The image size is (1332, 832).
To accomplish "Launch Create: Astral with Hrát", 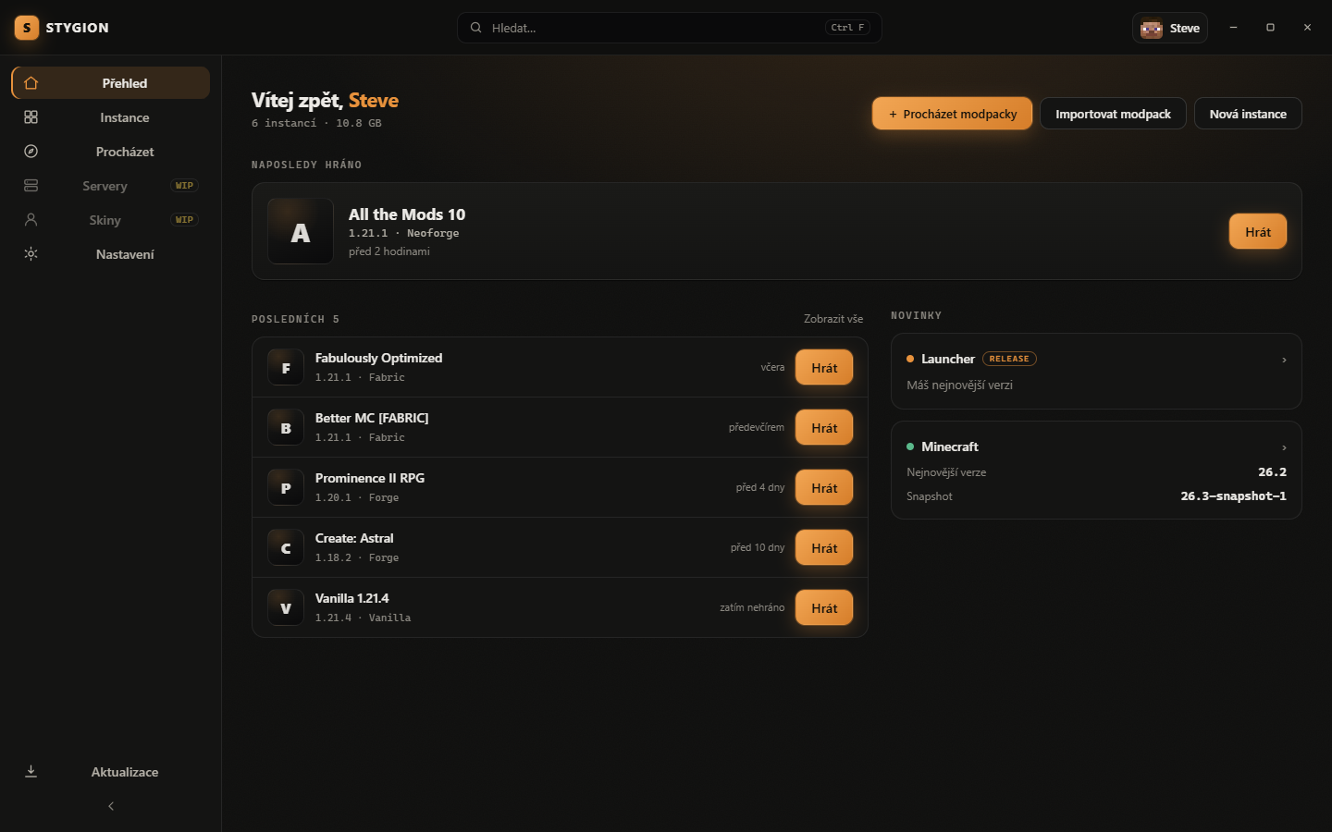I will [x=824, y=548].
